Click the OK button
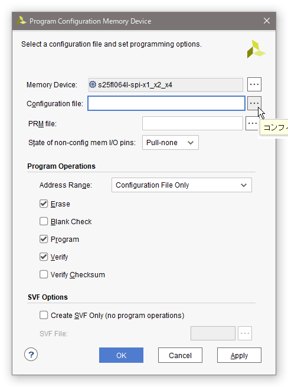 click(121, 355)
